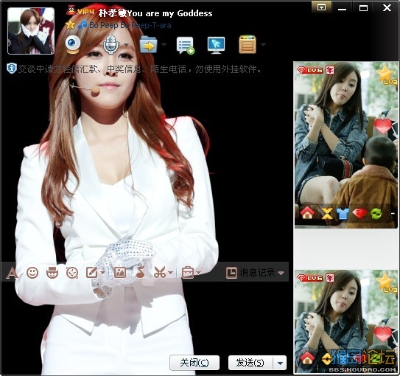Open font settings with the A icon
Screen dimensions: 400x376
click(x=12, y=273)
